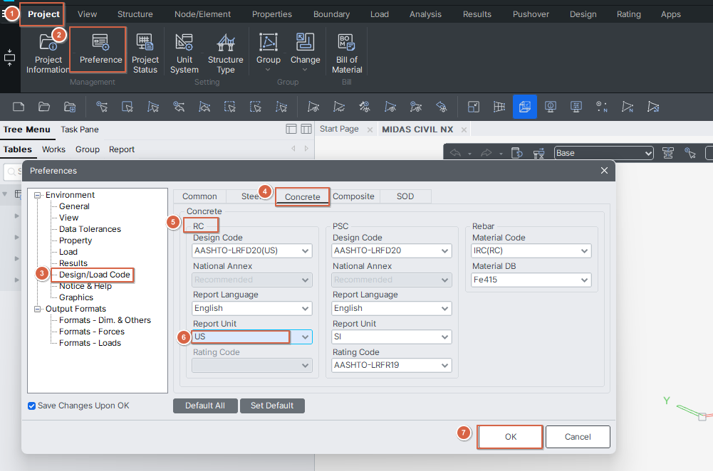
Task: Click the Set Default button
Action: pyautogui.click(x=272, y=406)
